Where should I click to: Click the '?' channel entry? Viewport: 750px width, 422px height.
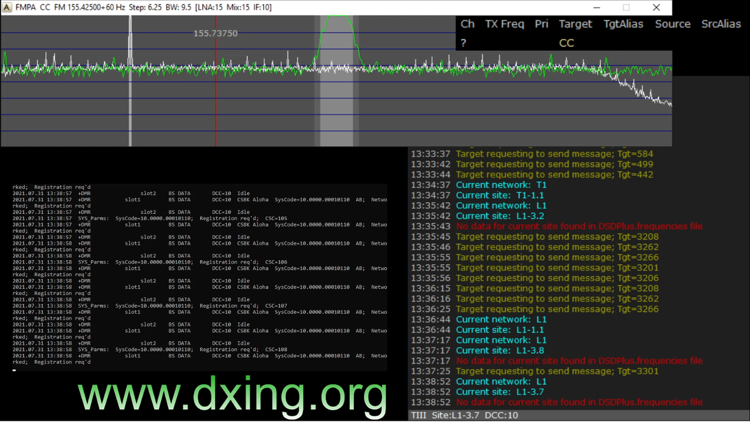tap(463, 43)
